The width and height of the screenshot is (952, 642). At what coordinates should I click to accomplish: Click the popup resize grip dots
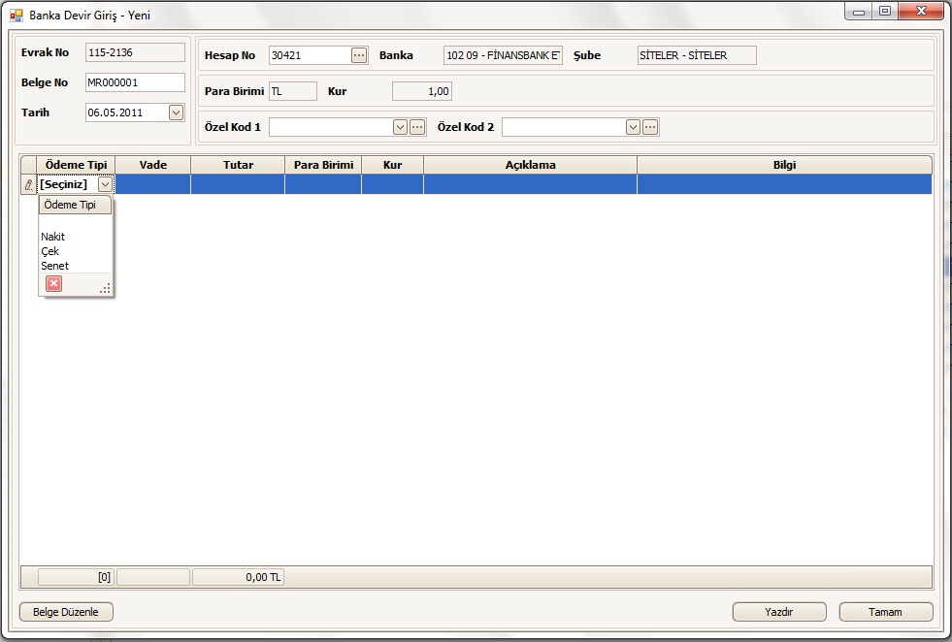point(105,288)
